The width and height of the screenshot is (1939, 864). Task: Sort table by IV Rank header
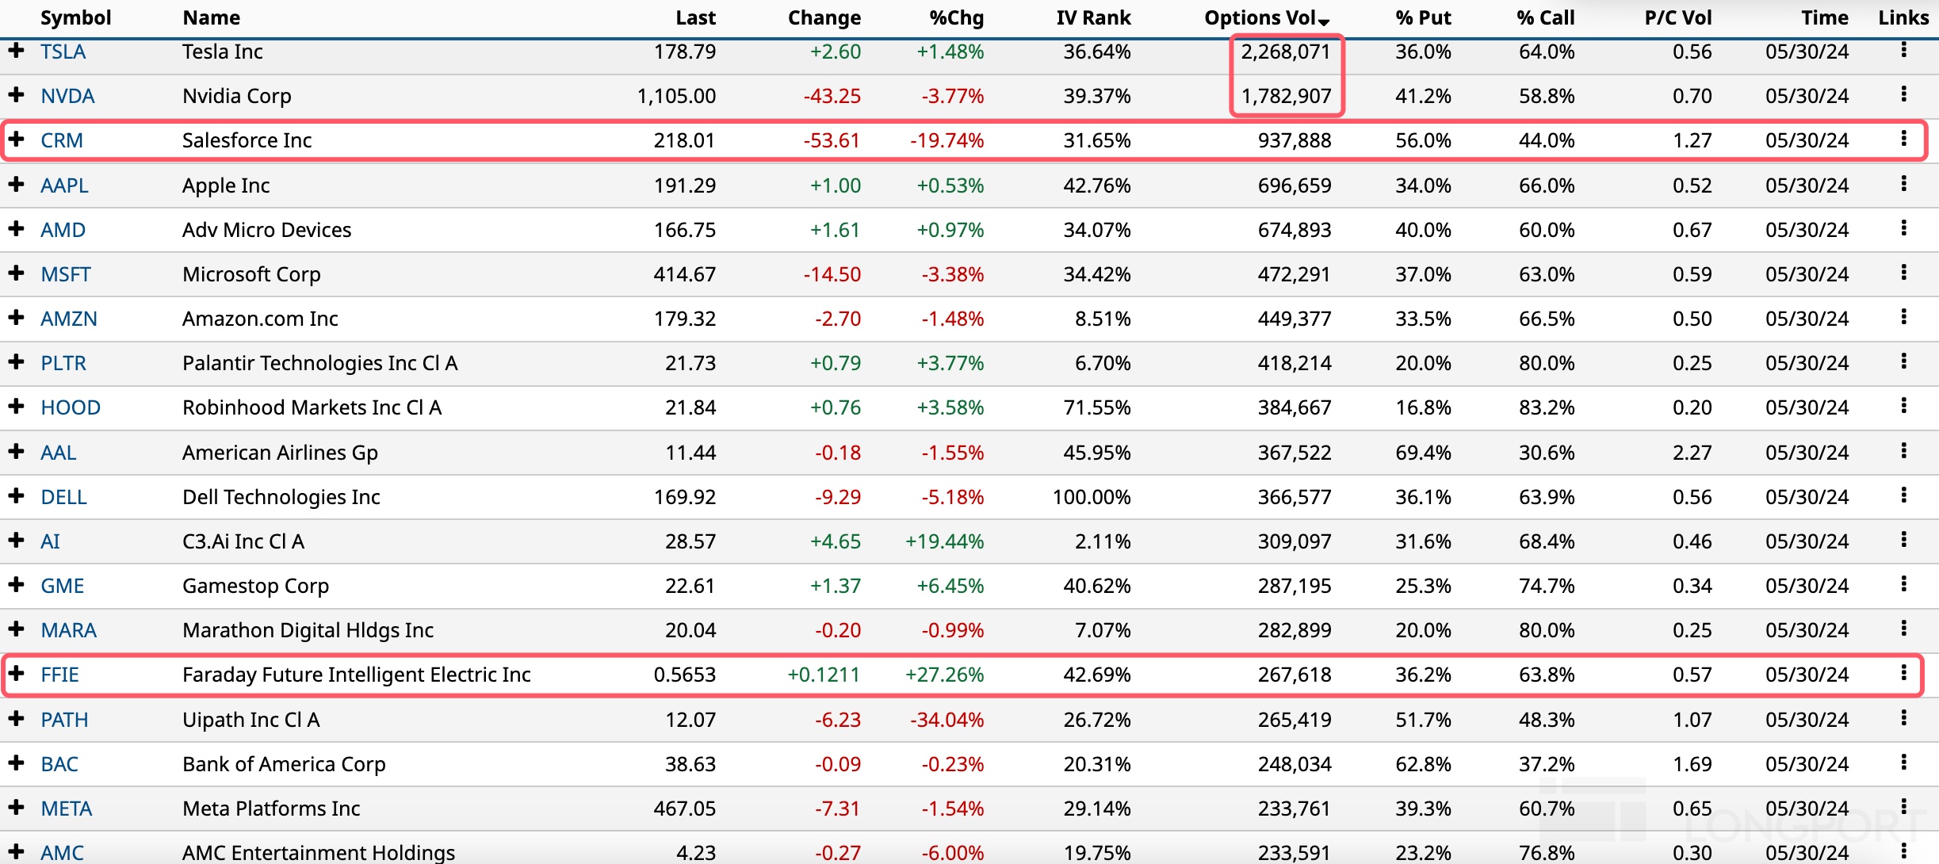[x=1093, y=17]
